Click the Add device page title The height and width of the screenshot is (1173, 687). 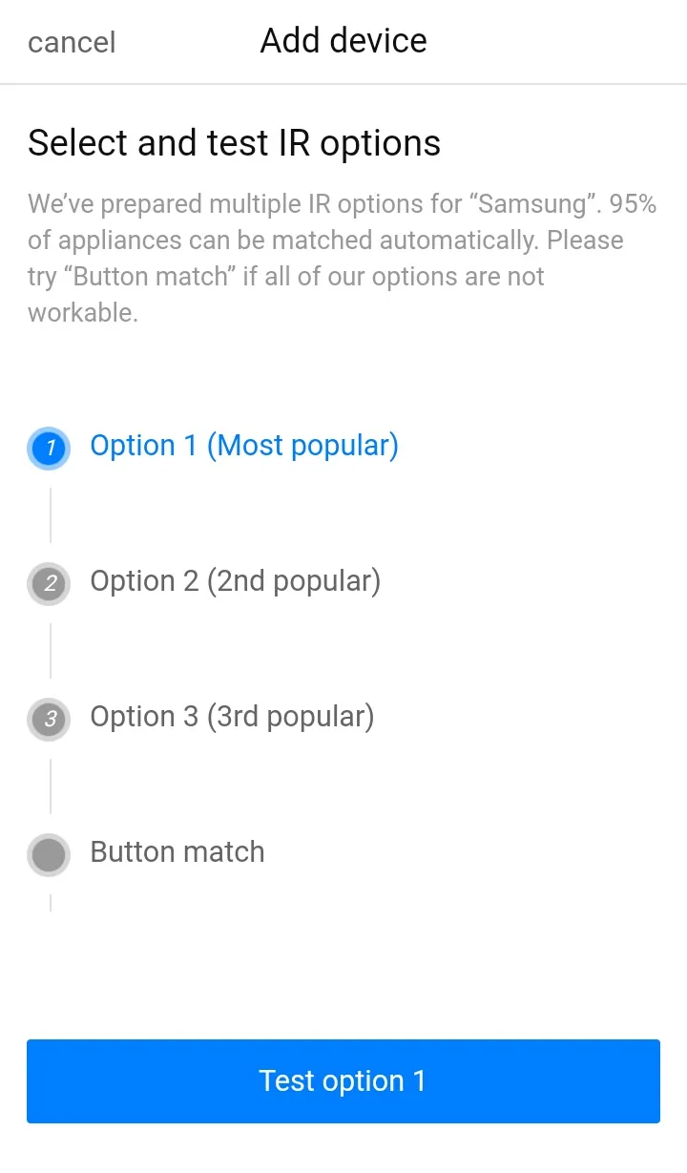pos(343,41)
